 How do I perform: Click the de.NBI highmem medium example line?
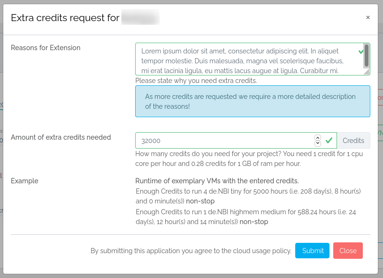click(245, 217)
